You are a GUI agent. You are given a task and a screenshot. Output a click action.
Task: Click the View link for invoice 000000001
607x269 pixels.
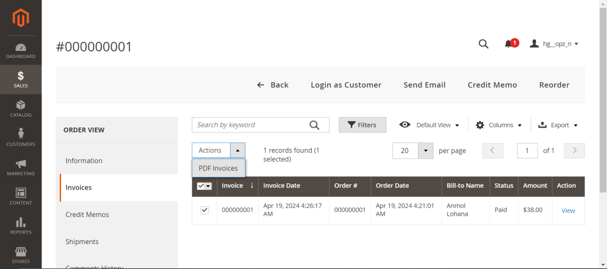[568, 210]
